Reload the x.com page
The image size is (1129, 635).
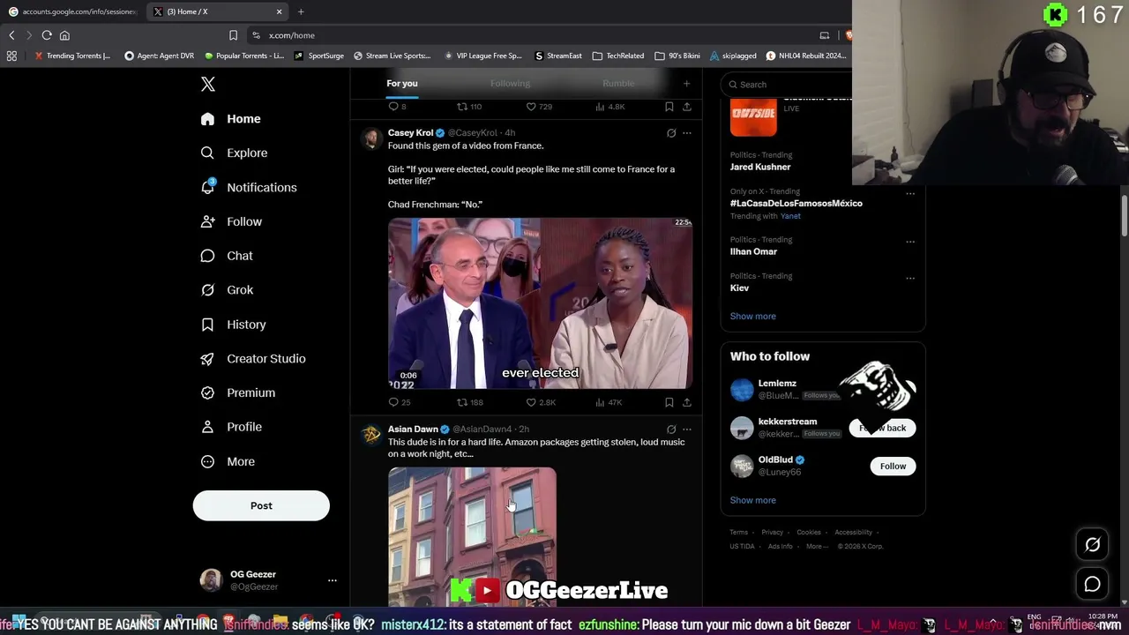coord(47,35)
